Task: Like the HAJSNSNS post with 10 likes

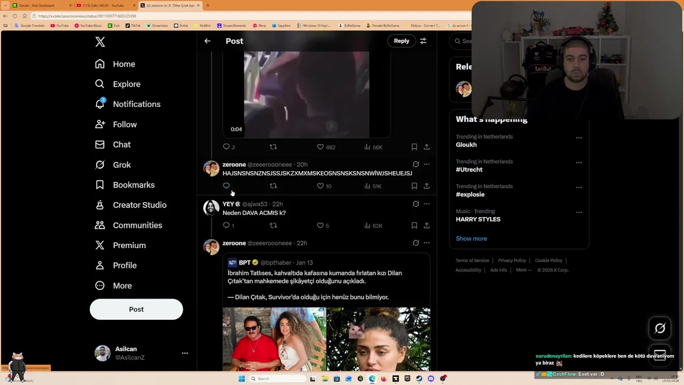Action: click(x=324, y=186)
